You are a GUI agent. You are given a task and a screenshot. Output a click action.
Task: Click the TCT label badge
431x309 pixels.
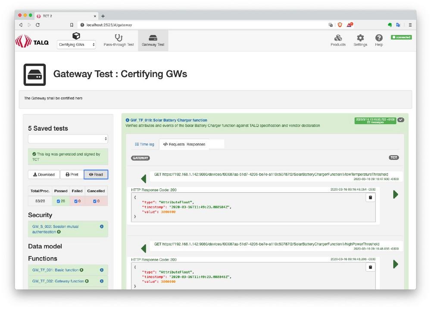[394, 158]
